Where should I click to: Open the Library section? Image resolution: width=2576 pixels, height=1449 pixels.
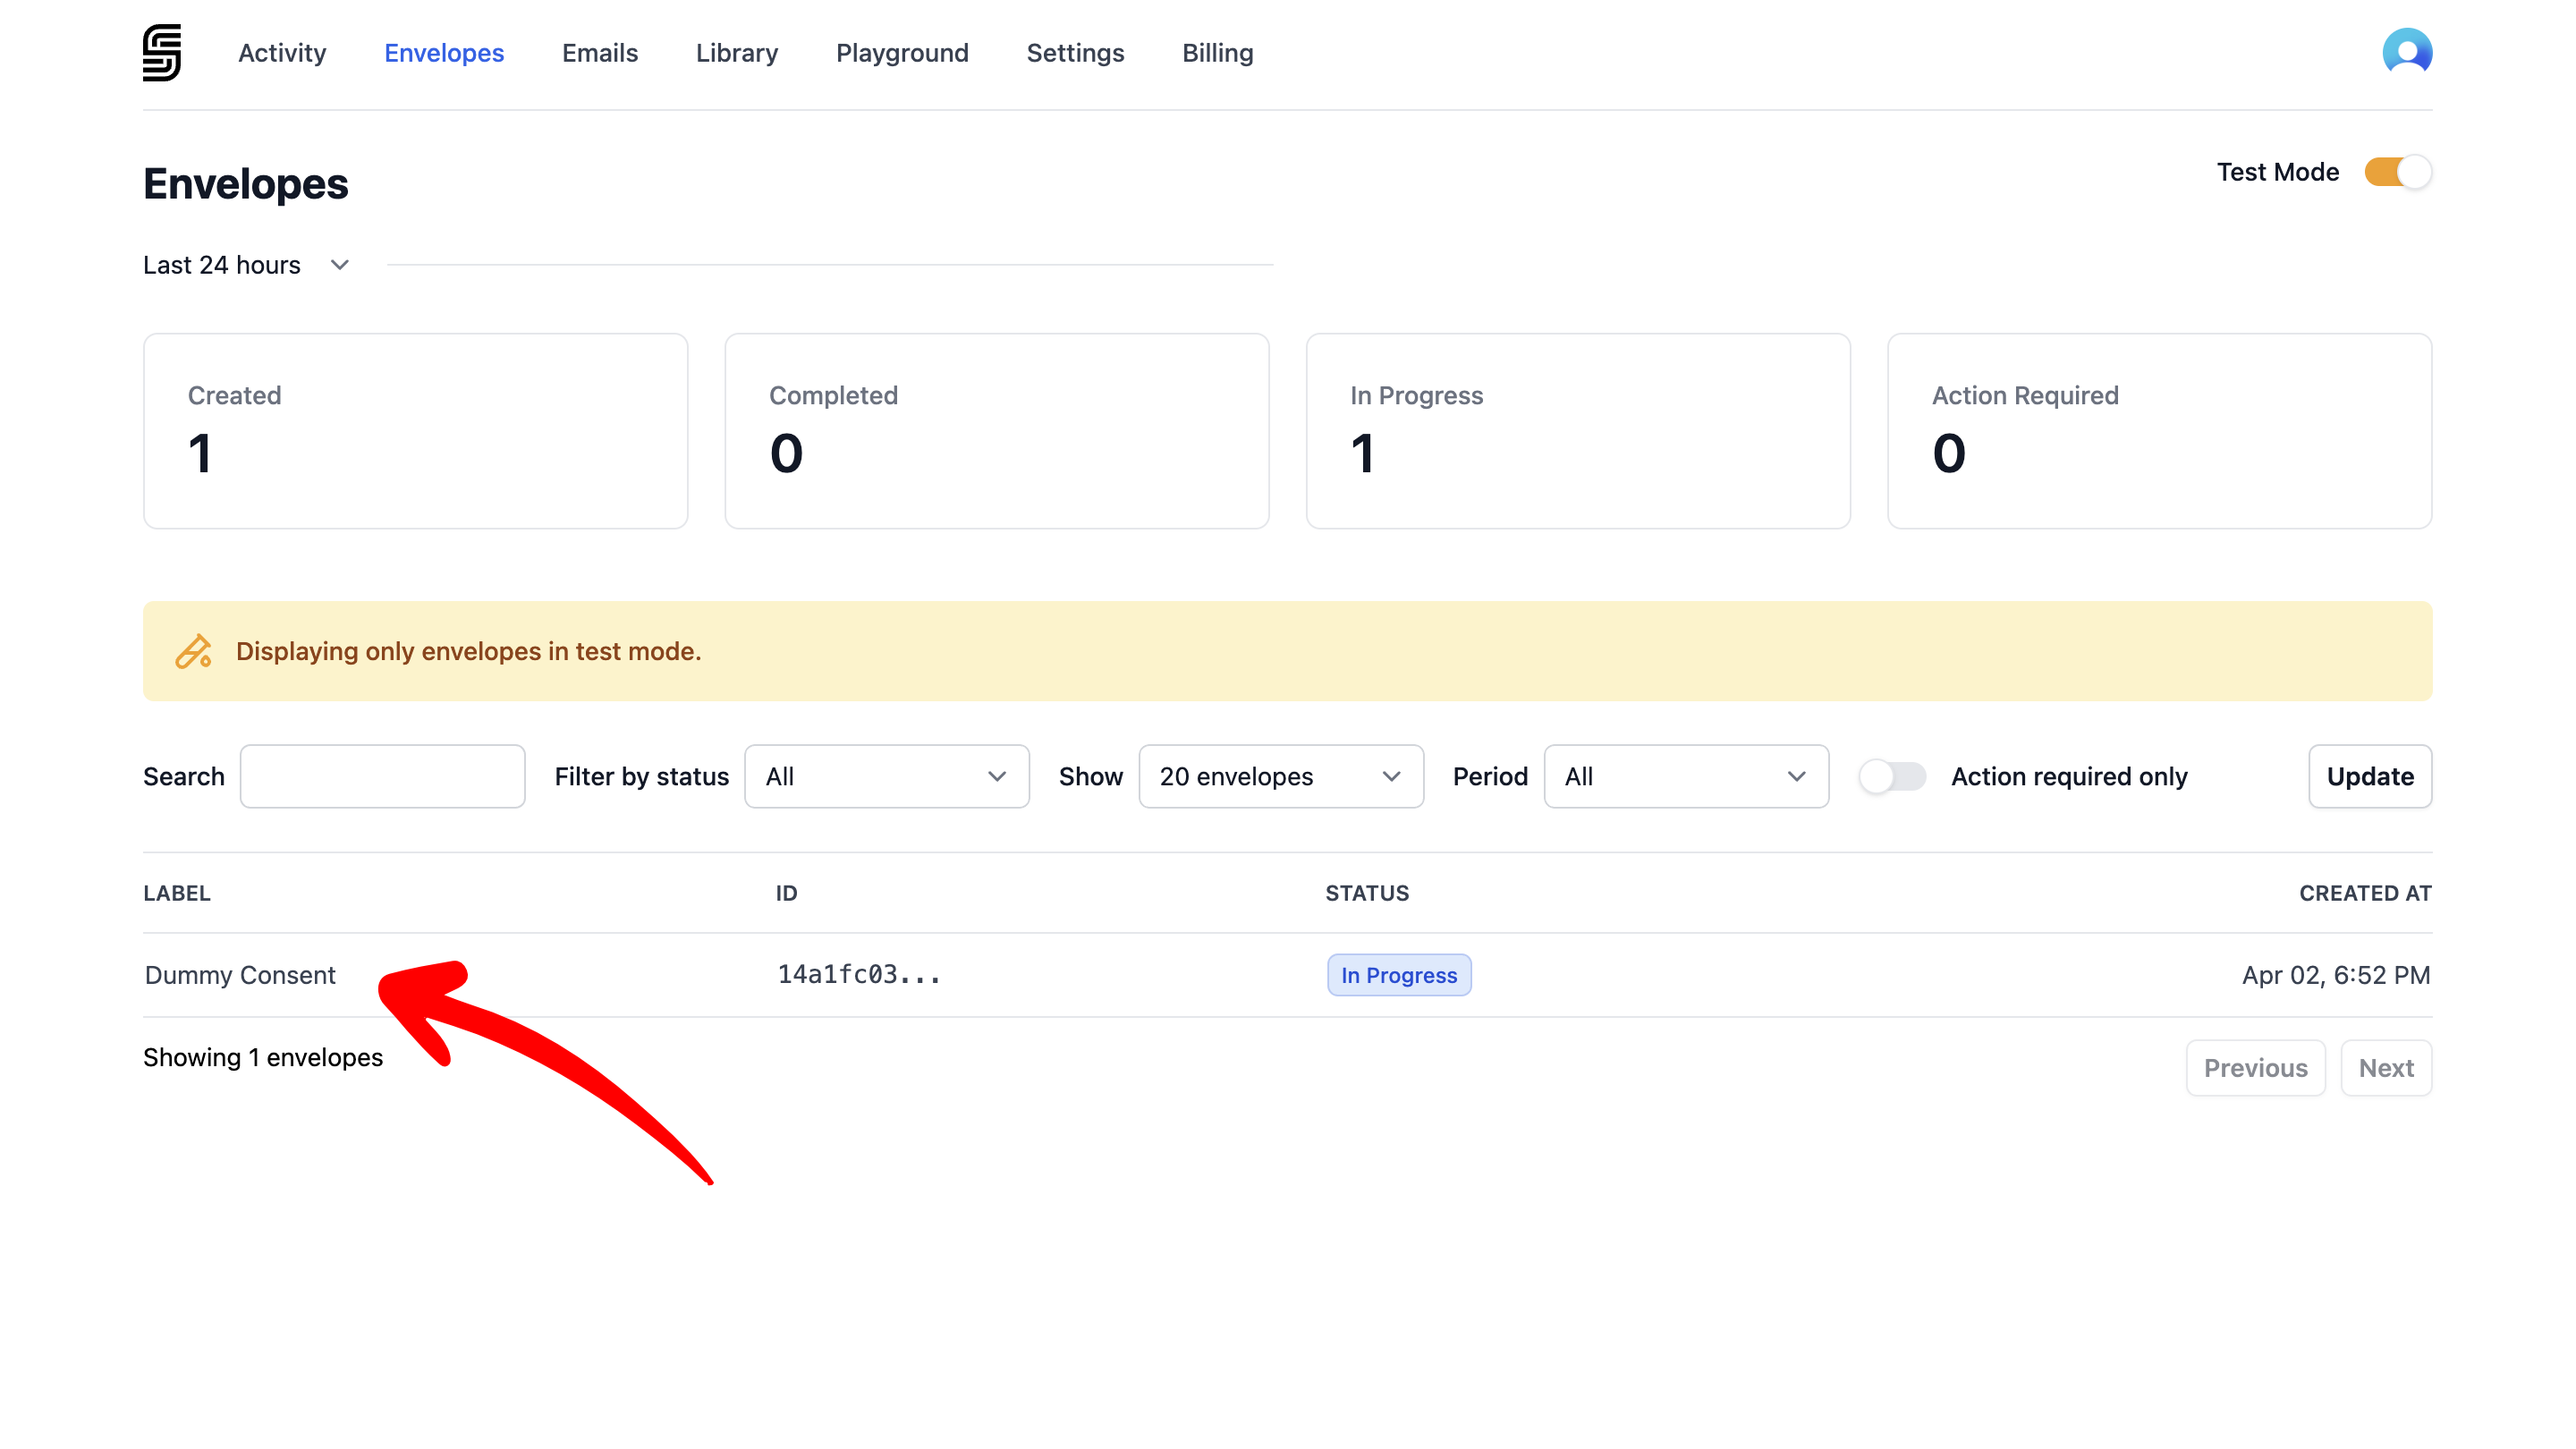pos(736,53)
